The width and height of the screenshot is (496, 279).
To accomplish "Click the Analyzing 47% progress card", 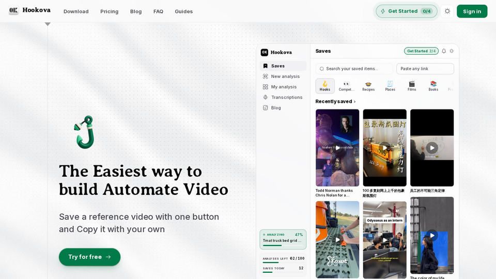I will coord(283,239).
